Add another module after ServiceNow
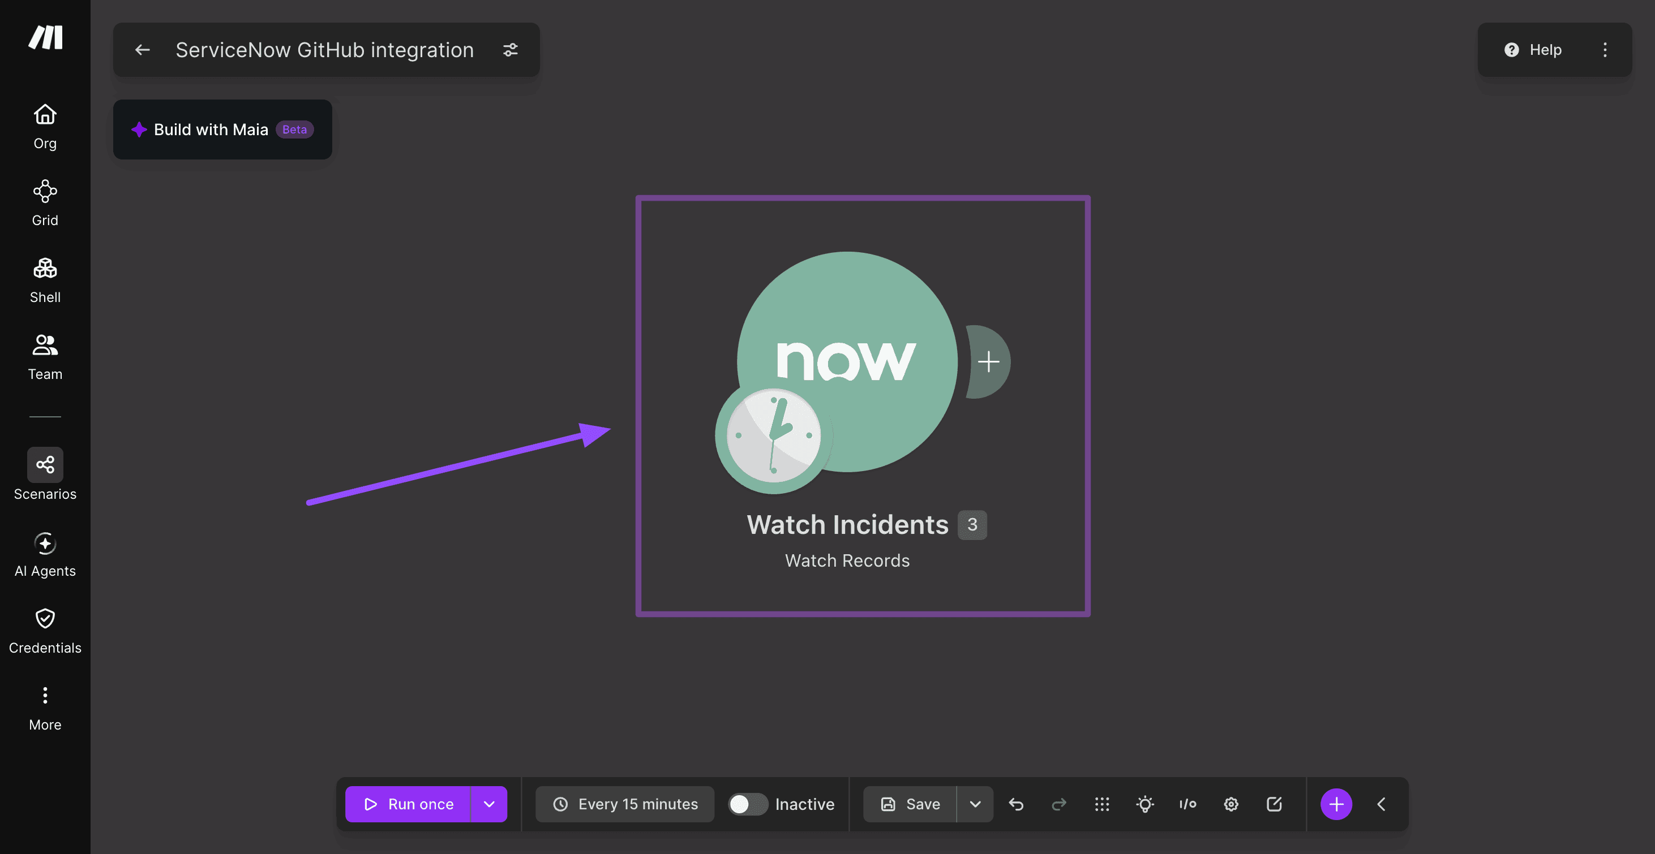 pos(989,362)
